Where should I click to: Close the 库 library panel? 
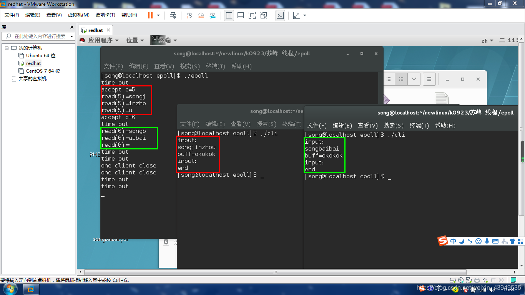(71, 27)
